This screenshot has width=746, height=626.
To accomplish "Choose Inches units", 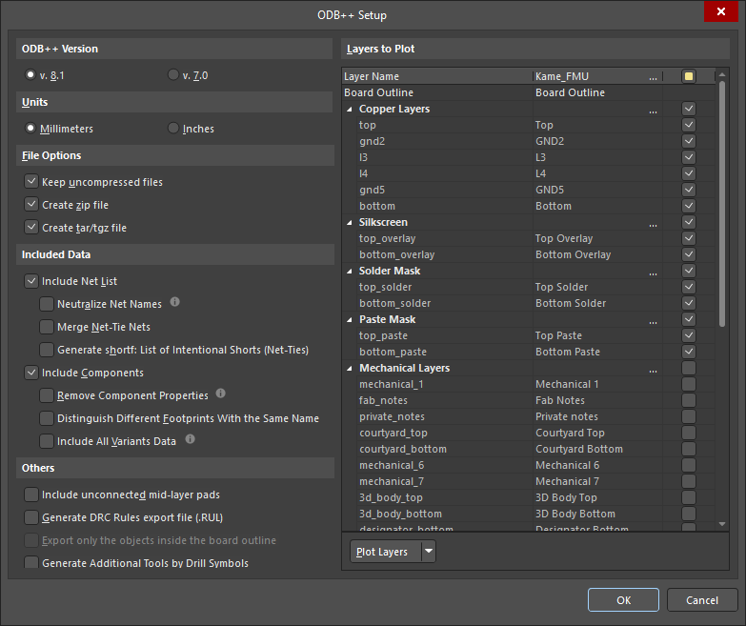I will coord(173,128).
